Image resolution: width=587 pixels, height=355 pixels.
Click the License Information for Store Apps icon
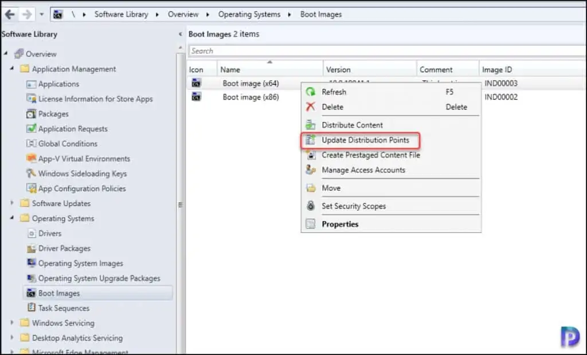(x=31, y=98)
